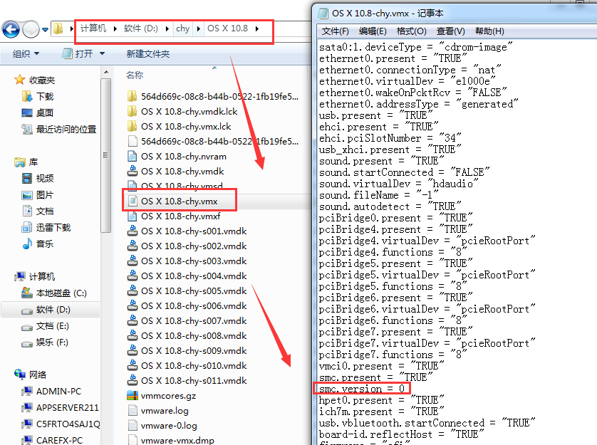
Task: Select vmware-0.log file
Action: coord(162,425)
